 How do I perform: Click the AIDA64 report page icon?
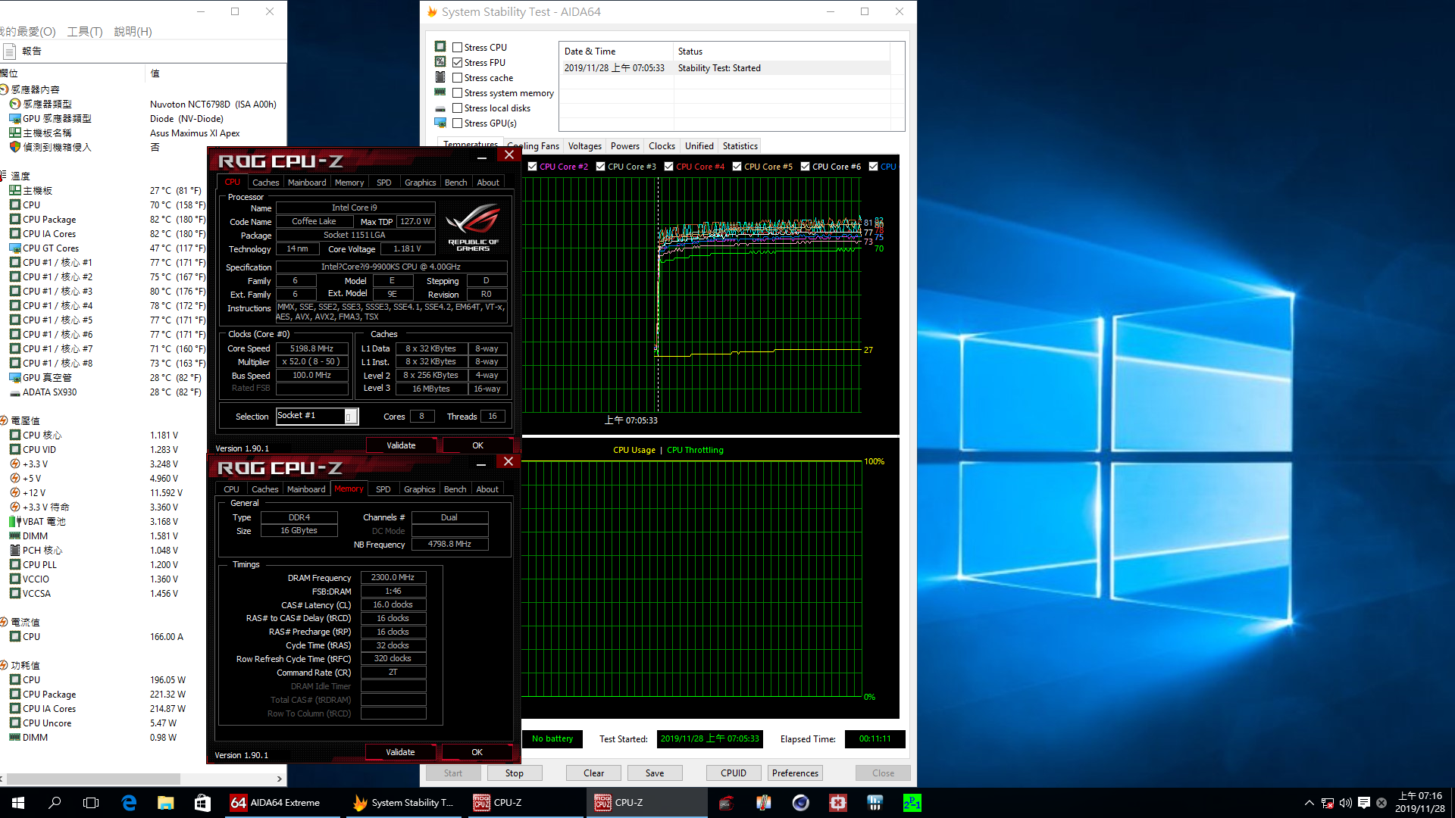(x=10, y=51)
